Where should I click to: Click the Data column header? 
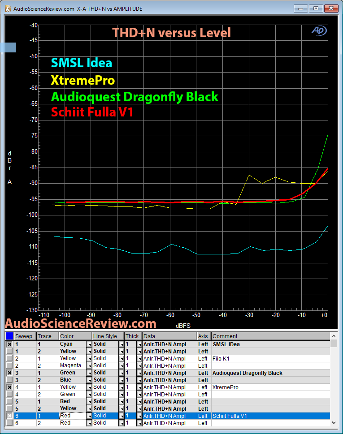169,336
